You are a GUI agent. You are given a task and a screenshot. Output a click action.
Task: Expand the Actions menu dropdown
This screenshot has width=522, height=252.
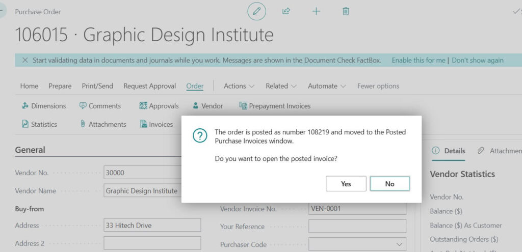[x=239, y=86]
